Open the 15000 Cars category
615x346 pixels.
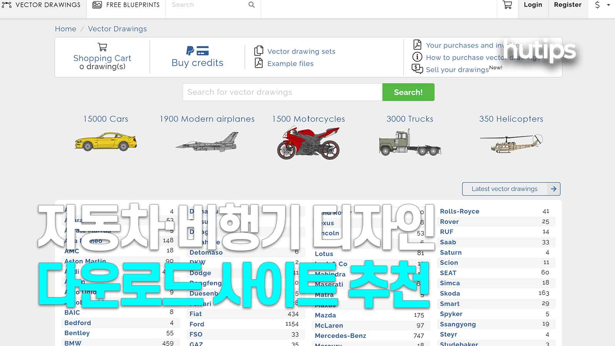pyautogui.click(x=106, y=119)
